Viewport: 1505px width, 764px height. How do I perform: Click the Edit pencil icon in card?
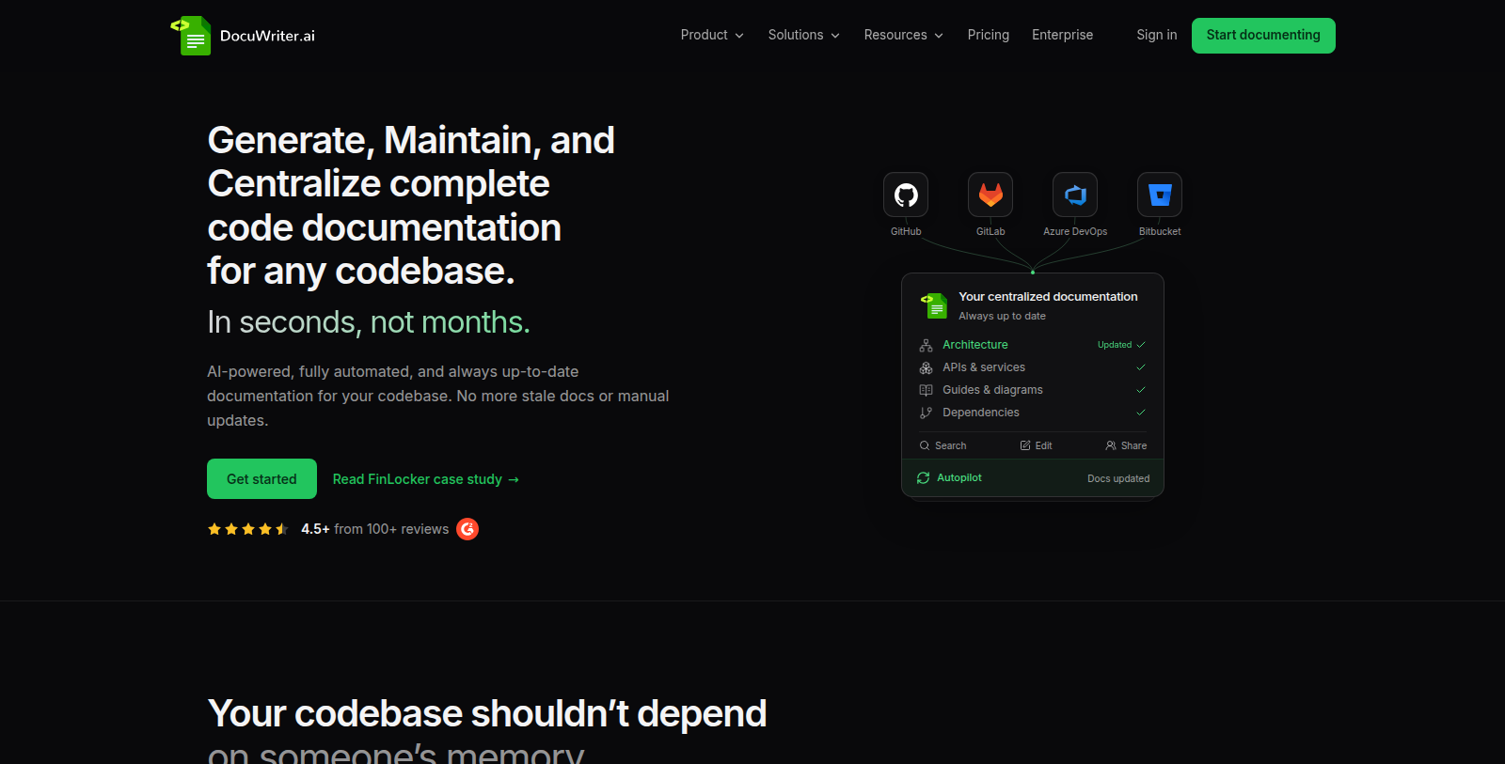point(1025,445)
